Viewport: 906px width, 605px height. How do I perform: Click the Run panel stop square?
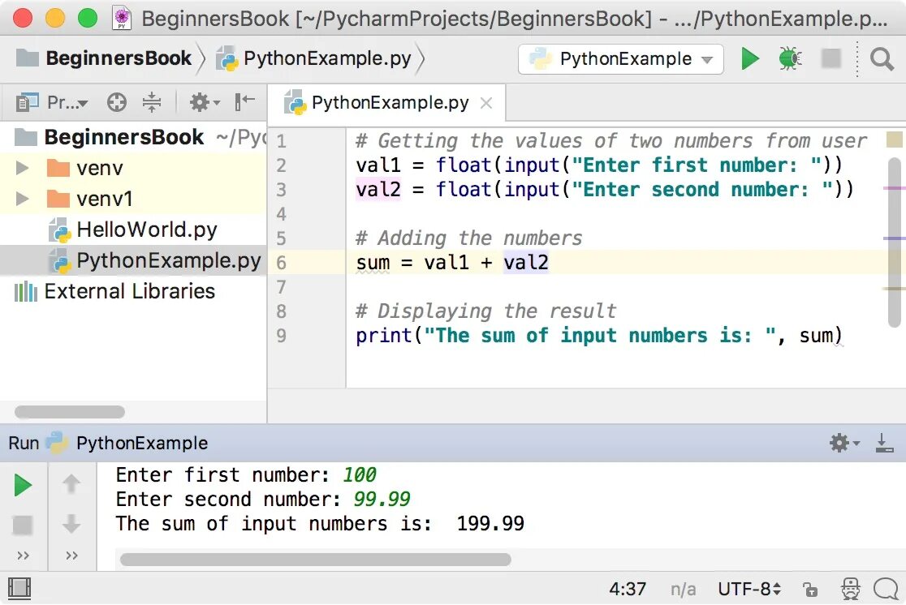[23, 526]
